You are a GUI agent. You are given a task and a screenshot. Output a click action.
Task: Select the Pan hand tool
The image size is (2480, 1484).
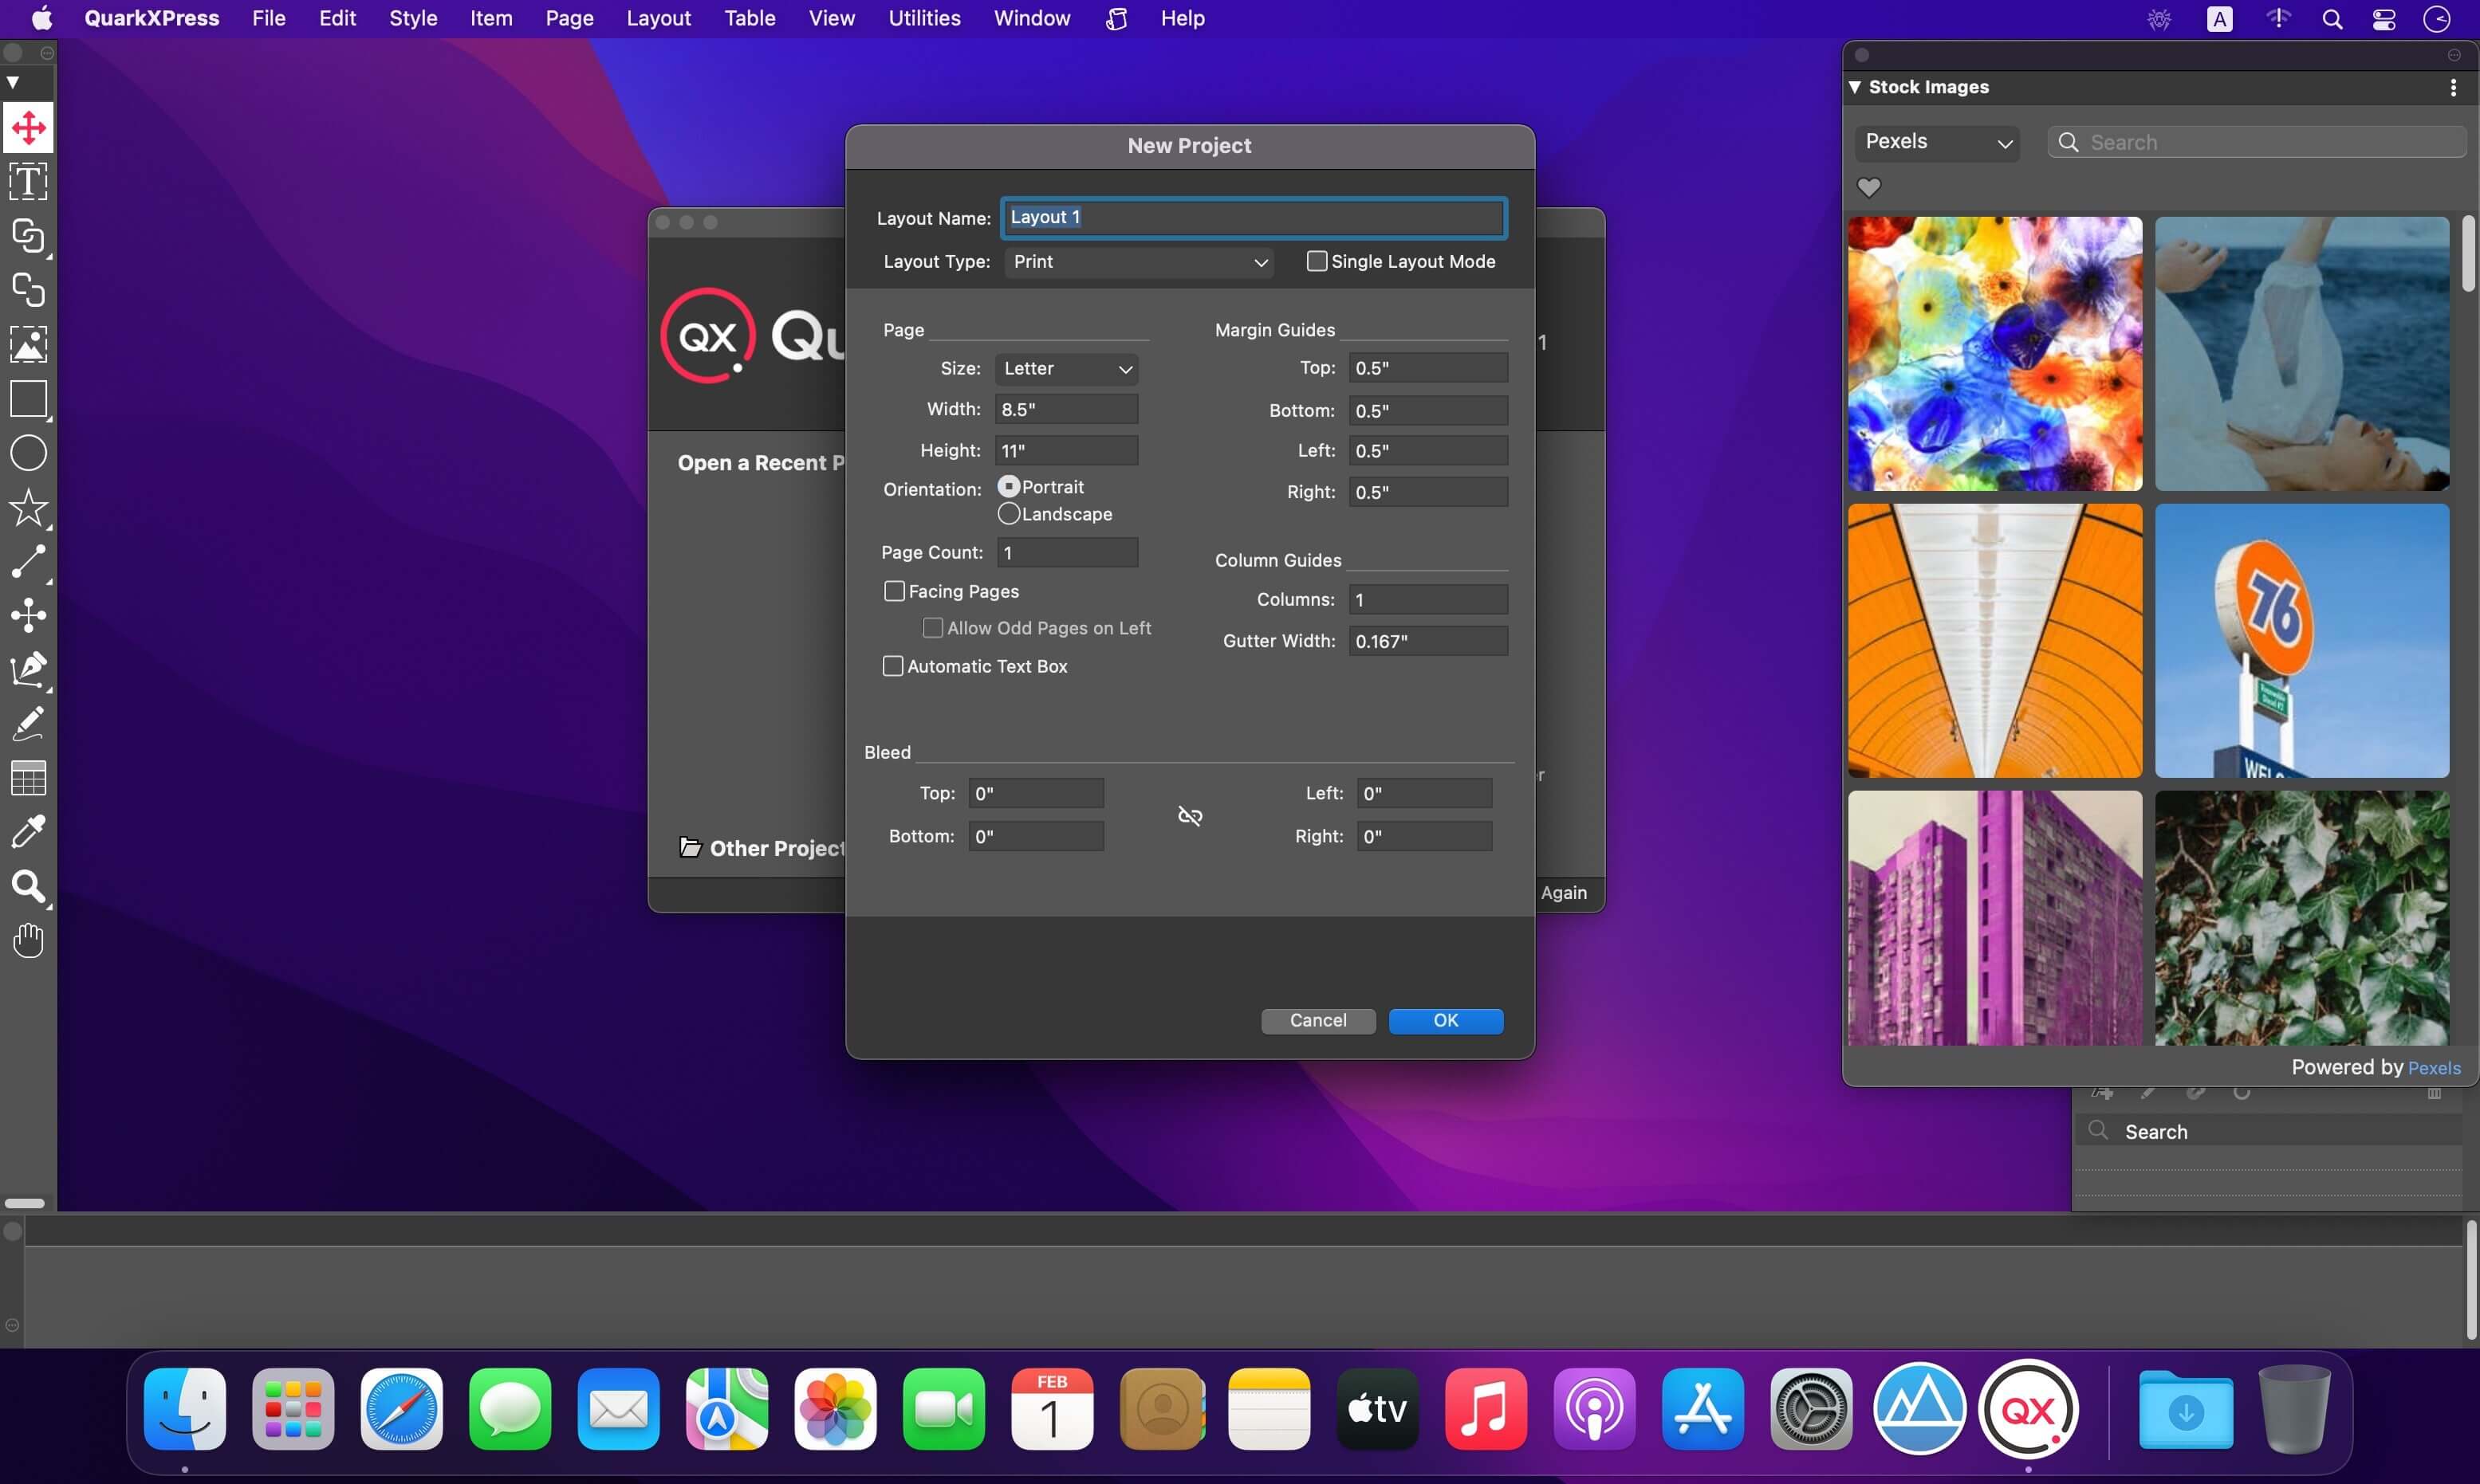[28, 941]
